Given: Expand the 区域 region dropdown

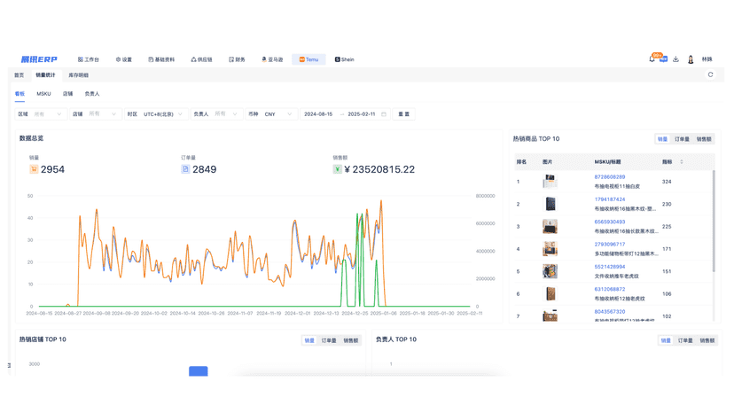Looking at the screenshot, I should (40, 114).
